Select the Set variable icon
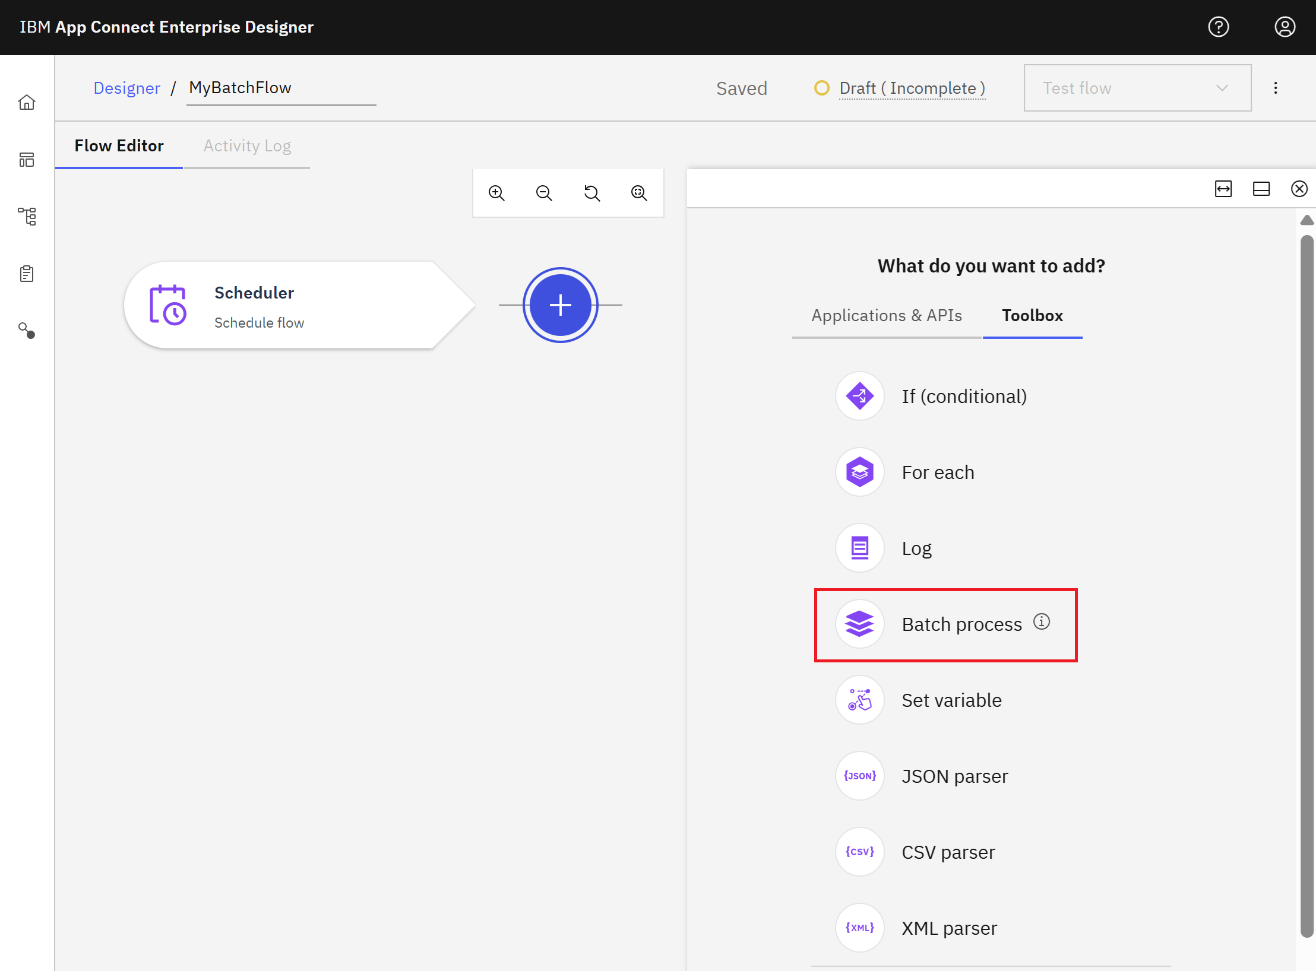 point(859,700)
